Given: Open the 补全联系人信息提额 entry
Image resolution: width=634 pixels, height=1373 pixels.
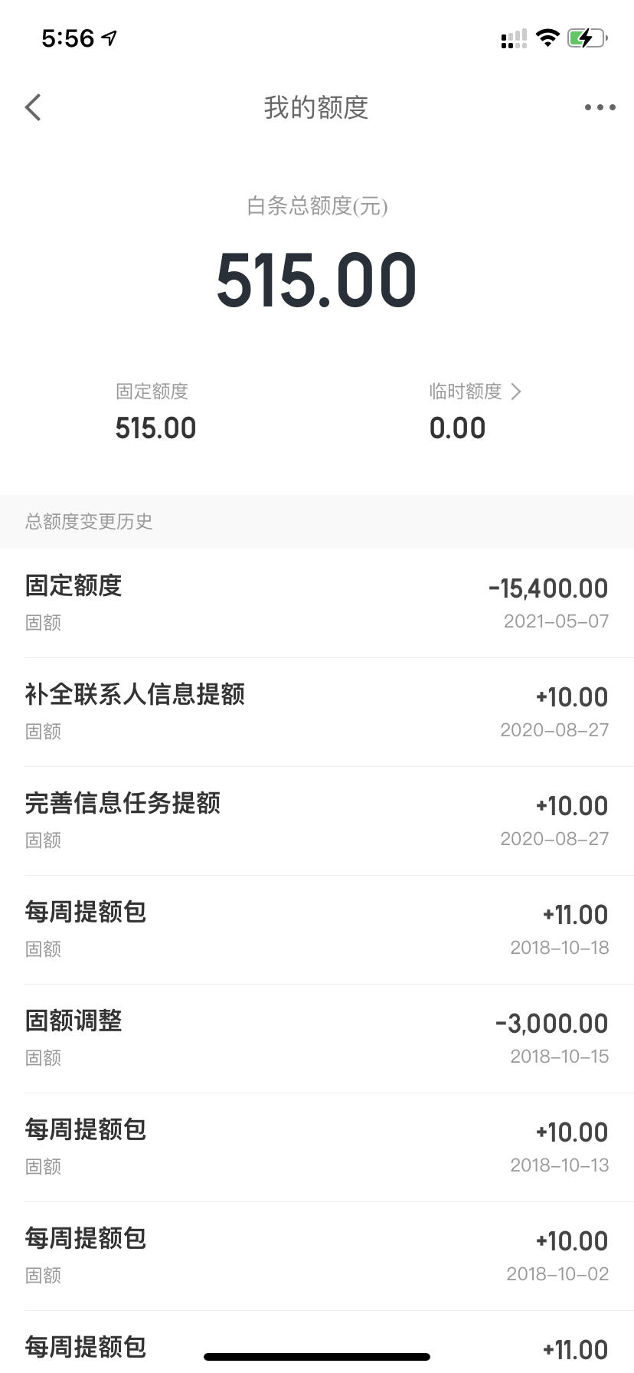Looking at the screenshot, I should 317,712.
